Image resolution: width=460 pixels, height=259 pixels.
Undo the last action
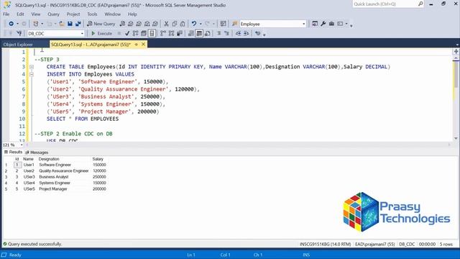coord(194,24)
